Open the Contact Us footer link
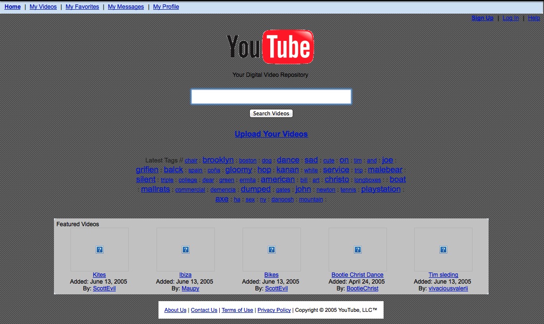 [204, 310]
